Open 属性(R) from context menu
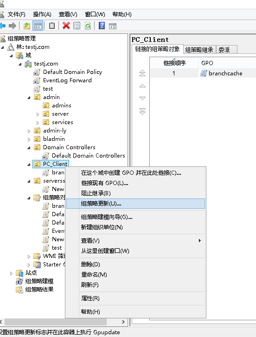 coord(135,298)
